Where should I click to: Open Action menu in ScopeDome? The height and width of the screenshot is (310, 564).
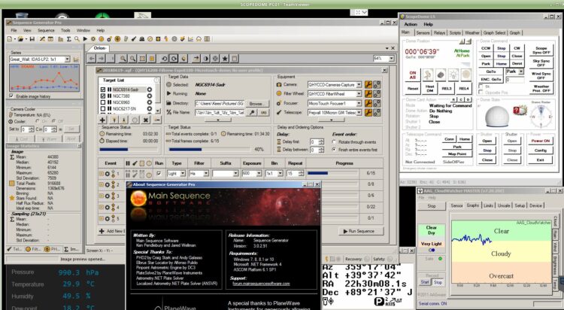pyautogui.click(x=411, y=25)
